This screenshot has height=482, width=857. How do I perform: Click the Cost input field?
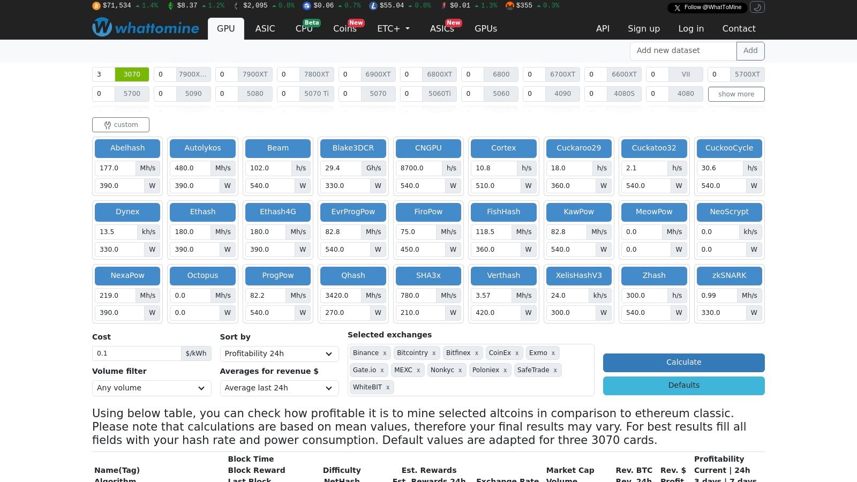[x=137, y=353]
